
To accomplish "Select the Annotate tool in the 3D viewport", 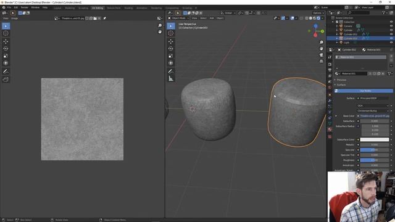I will point(171,72).
